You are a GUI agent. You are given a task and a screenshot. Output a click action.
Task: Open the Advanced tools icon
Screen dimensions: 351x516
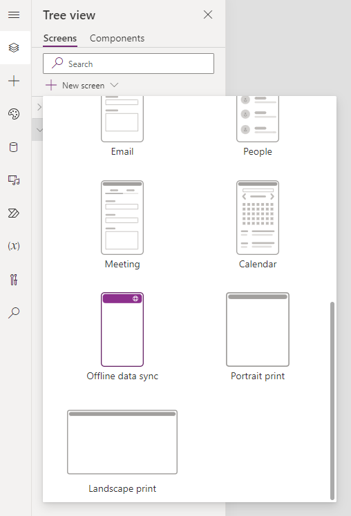14,279
